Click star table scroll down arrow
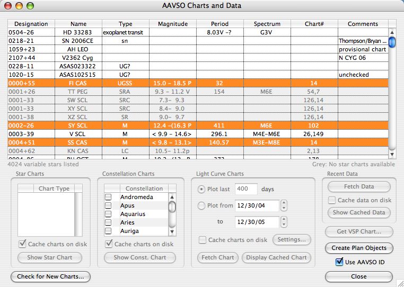 point(392,155)
